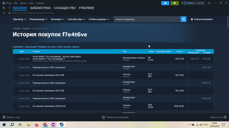Expand the Рекомендации dropdown

coord(38,19)
